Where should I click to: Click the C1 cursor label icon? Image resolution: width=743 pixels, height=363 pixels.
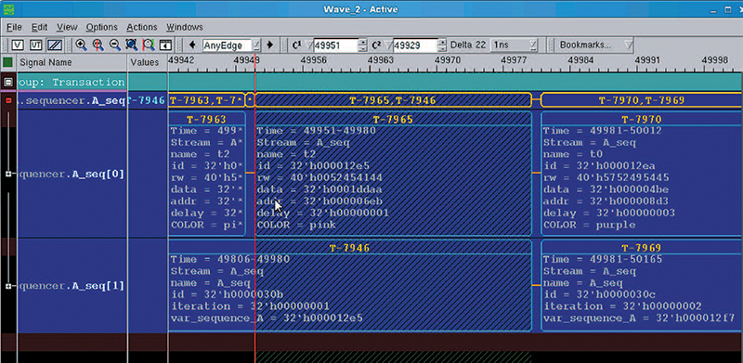coord(296,45)
